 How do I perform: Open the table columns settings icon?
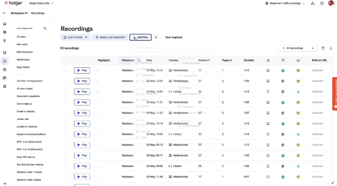pyautogui.click(x=323, y=48)
